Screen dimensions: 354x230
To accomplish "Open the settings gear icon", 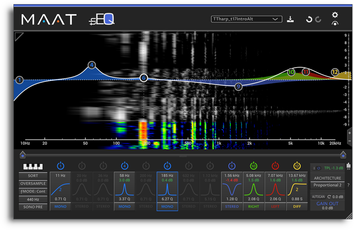I will tap(335, 15).
